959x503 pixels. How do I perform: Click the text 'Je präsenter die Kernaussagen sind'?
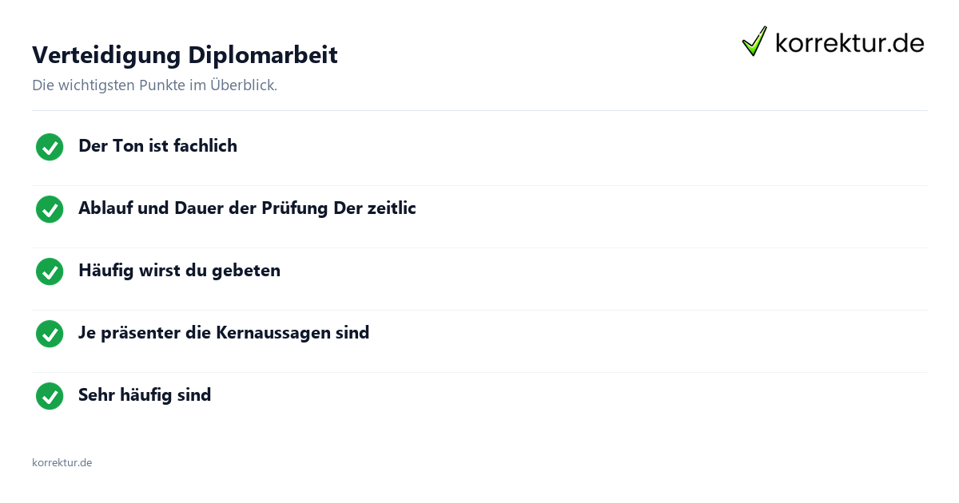[x=224, y=333]
